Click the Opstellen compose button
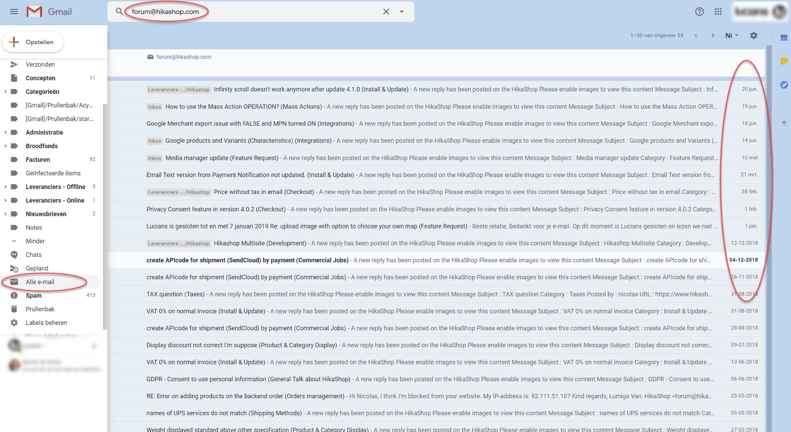 click(33, 42)
